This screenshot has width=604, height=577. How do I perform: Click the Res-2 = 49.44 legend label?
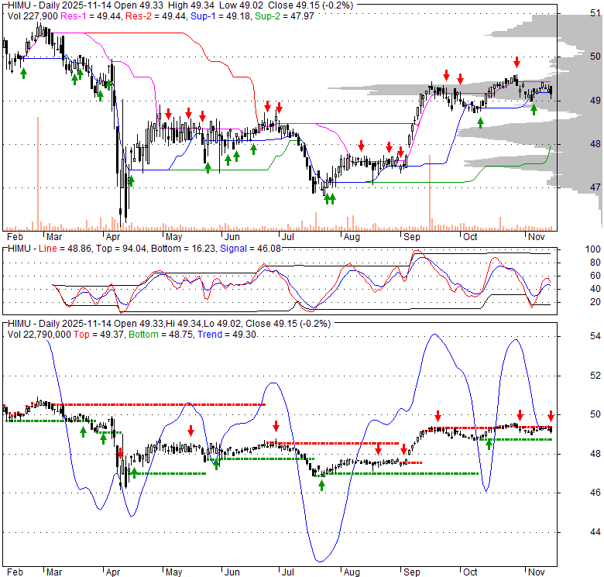[156, 16]
